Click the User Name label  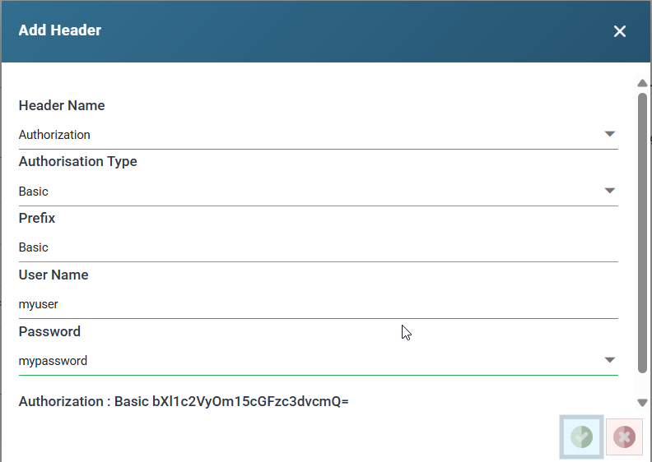[x=54, y=275]
